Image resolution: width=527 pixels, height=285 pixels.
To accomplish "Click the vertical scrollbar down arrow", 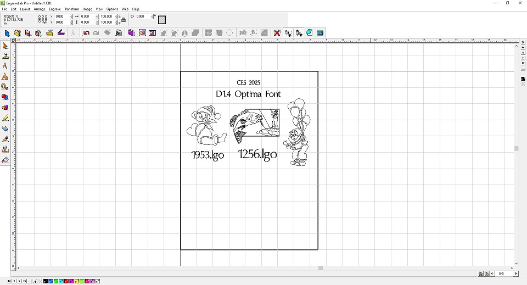I will click(x=517, y=264).
